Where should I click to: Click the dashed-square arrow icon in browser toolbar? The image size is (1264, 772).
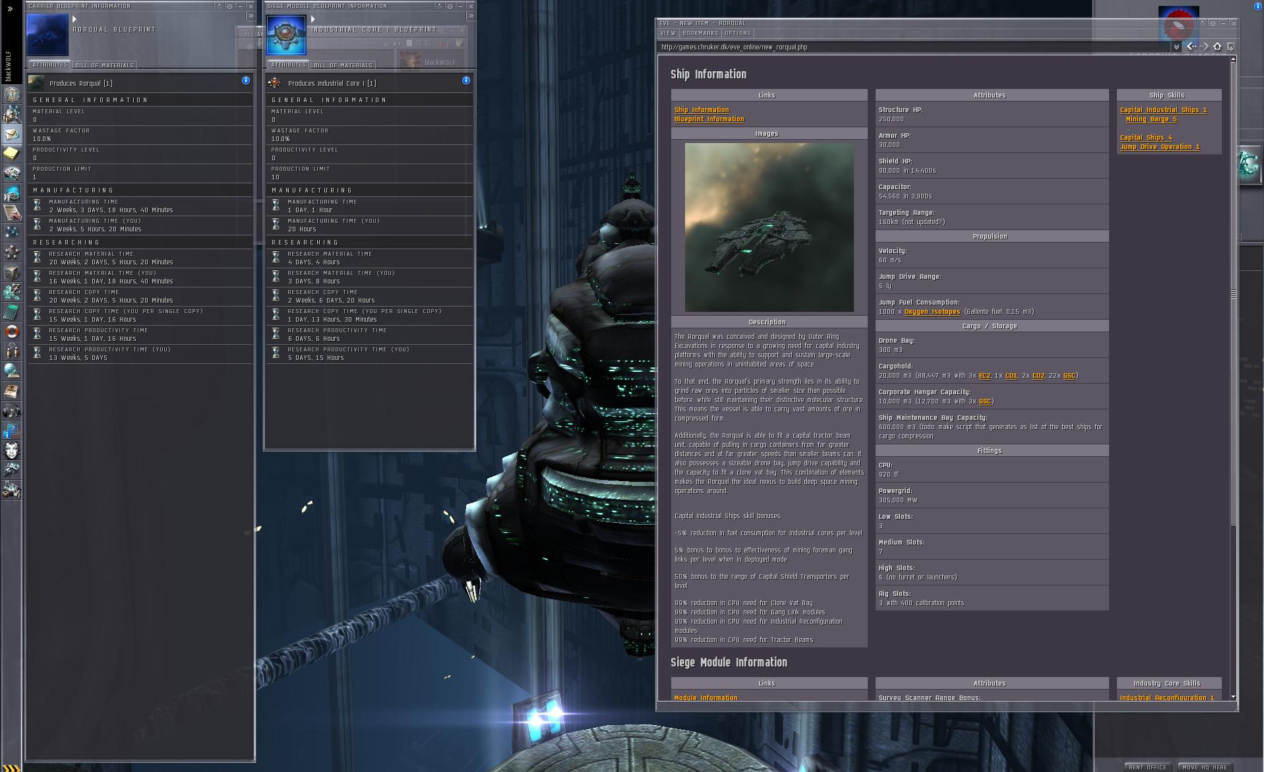point(1230,47)
